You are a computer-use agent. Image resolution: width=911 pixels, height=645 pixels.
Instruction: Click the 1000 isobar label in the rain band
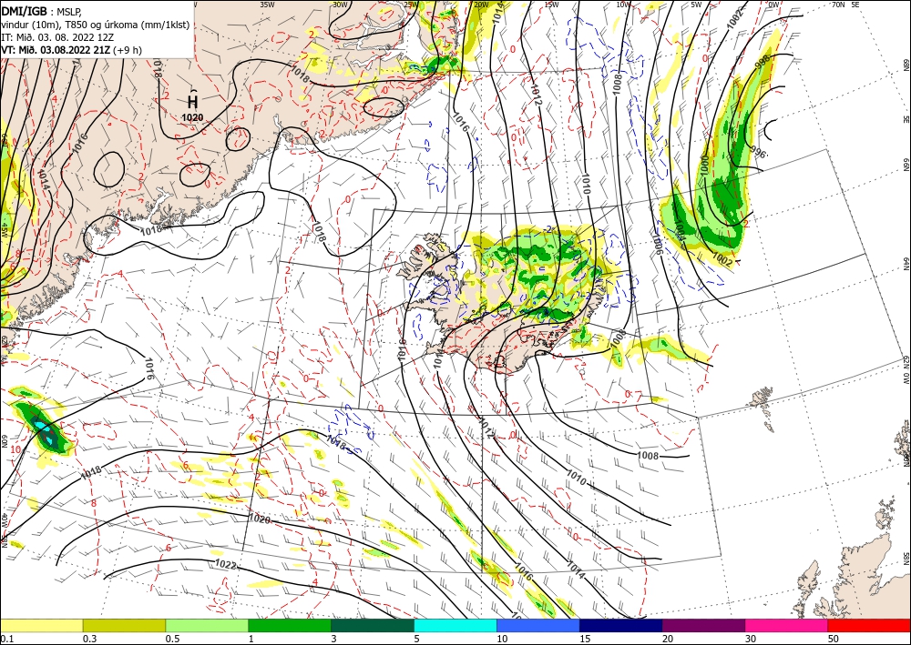pyautogui.click(x=705, y=166)
